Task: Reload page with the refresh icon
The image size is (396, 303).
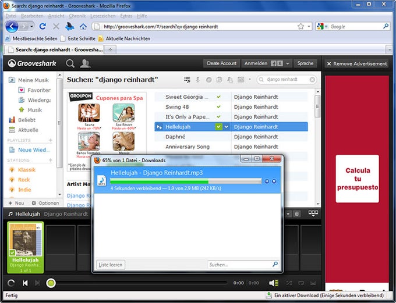Action: tap(43, 26)
